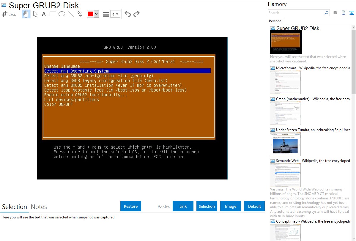Click the Under Frozen Tundra entry icon
Image resolution: width=356 pixels, height=241 pixels.
(272, 130)
